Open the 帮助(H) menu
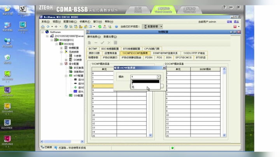Screen dimensions: 280x157 [109, 22]
